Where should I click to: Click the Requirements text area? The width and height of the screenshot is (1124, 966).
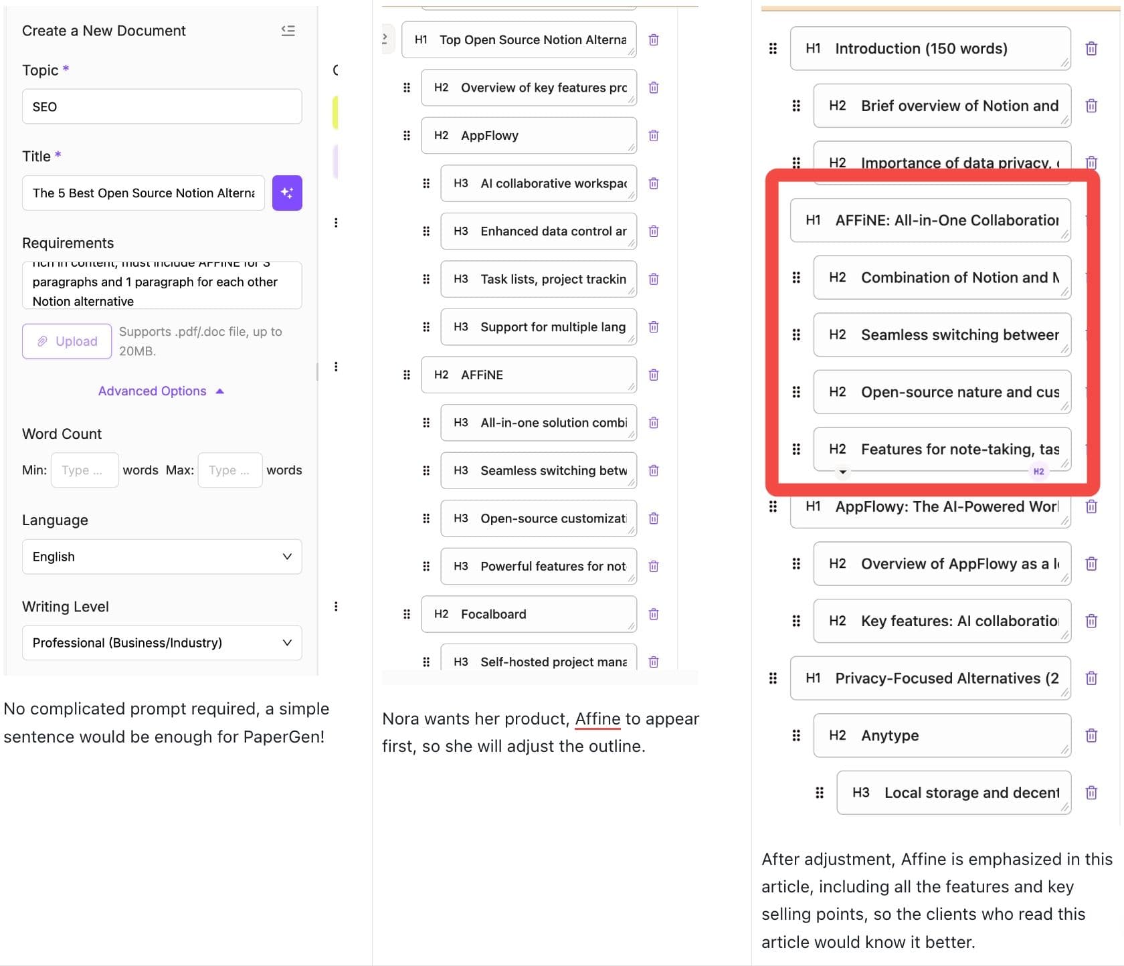tap(162, 286)
